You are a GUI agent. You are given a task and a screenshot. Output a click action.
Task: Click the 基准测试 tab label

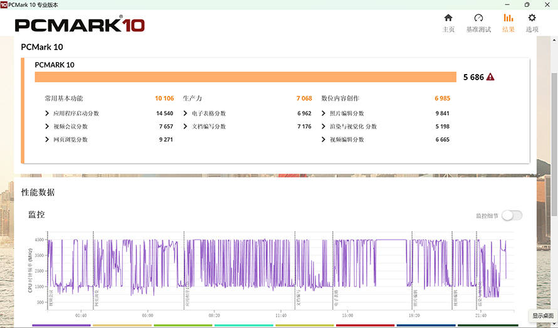pos(478,29)
